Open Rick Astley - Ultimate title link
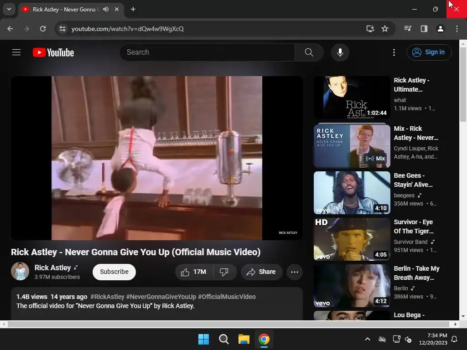Screen dimensions: 467x350 click(412, 85)
